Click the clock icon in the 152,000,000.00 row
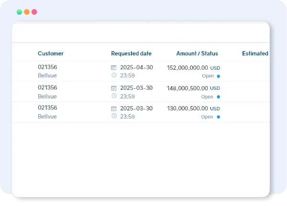Viewport: 287px width, 206px height. tap(114, 75)
